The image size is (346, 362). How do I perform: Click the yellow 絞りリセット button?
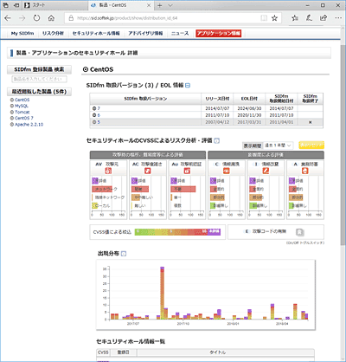311,145
